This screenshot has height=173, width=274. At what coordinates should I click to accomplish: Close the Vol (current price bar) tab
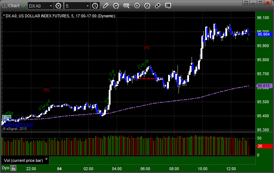tap(46, 159)
